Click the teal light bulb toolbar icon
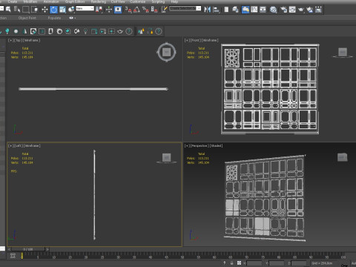 coord(7,31)
